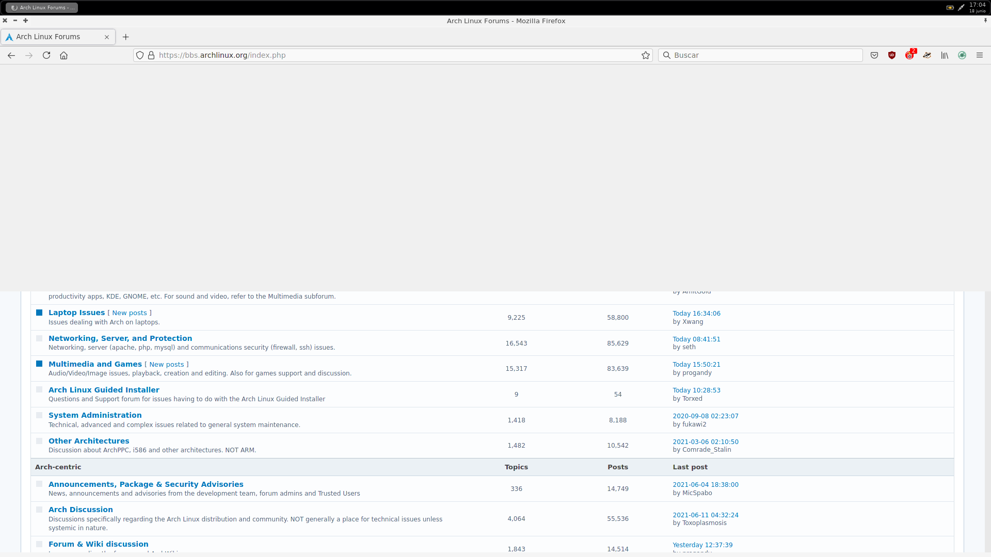Open last post 2020-09-08 02:23:07

(706, 416)
